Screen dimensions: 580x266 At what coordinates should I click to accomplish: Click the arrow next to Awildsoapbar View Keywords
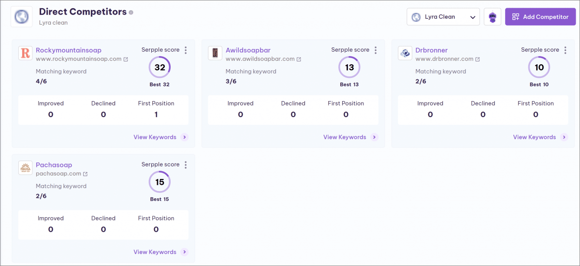pyautogui.click(x=374, y=137)
